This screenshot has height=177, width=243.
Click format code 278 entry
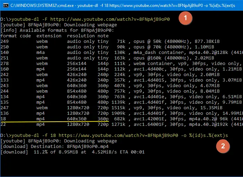[5, 64]
